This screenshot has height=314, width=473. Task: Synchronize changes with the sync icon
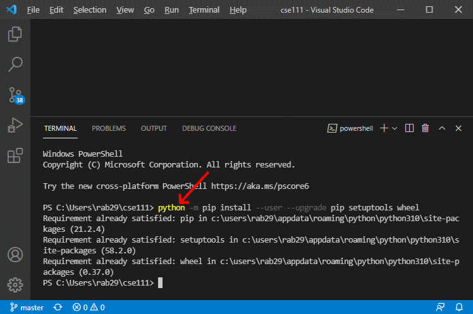click(x=58, y=308)
